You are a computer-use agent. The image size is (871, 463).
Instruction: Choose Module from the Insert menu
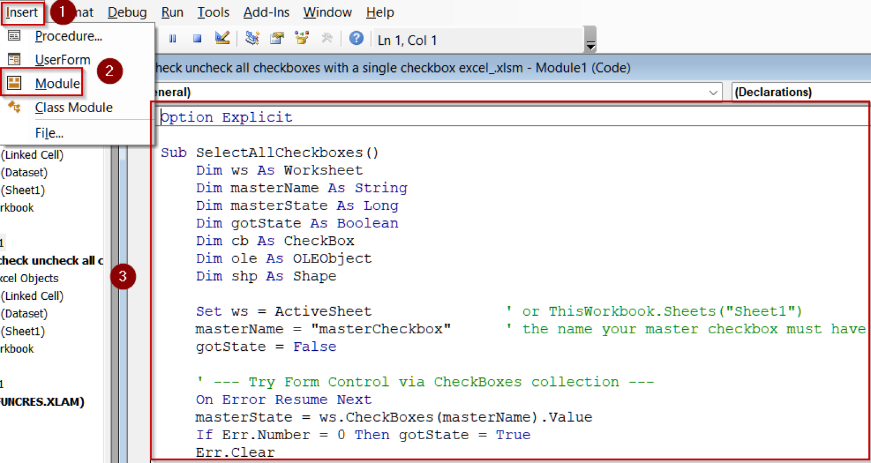(57, 84)
